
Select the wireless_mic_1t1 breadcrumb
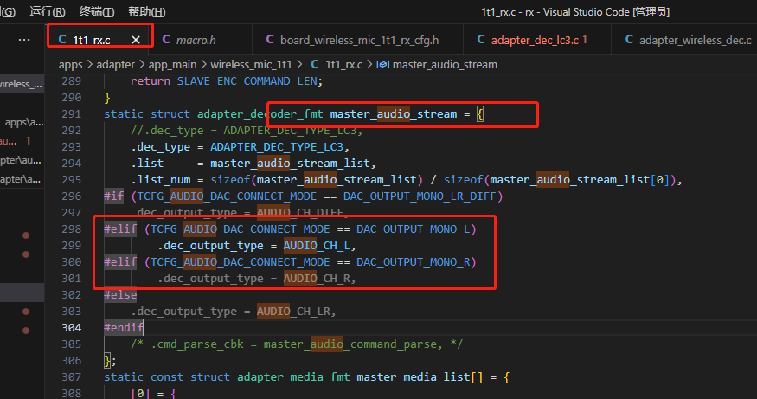coord(251,65)
